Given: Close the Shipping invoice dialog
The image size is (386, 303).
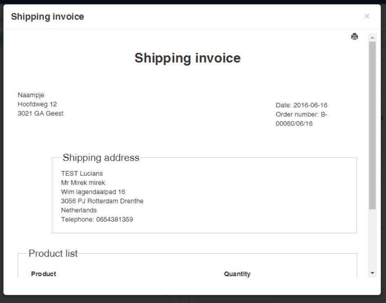Looking at the screenshot, I should tap(367, 16).
